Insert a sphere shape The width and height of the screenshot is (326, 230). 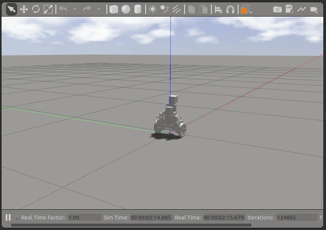pos(126,9)
